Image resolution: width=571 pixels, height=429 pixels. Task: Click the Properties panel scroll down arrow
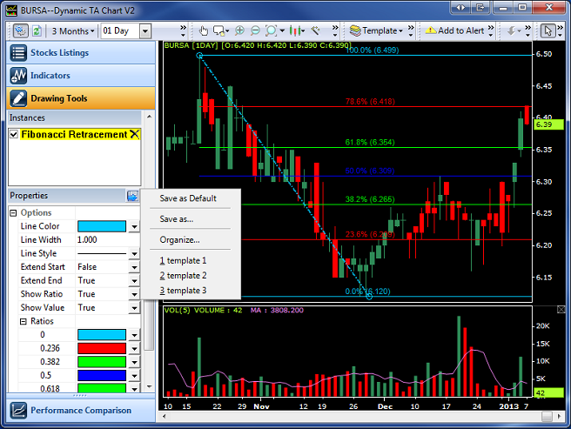coord(149,386)
